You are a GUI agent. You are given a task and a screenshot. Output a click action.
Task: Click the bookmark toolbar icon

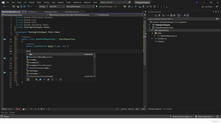(x=155, y=7)
